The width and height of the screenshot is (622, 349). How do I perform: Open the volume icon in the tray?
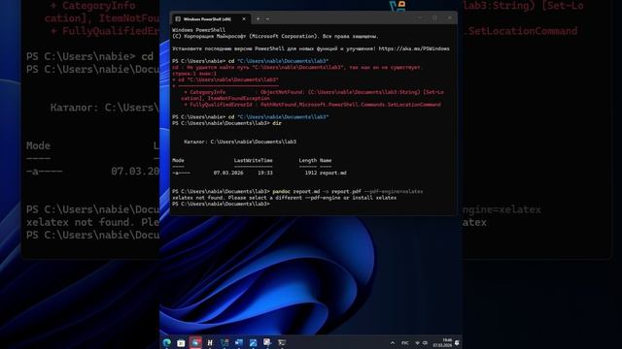[x=426, y=343]
